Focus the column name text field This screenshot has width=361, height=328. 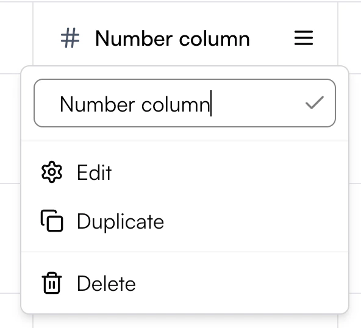pos(185,103)
